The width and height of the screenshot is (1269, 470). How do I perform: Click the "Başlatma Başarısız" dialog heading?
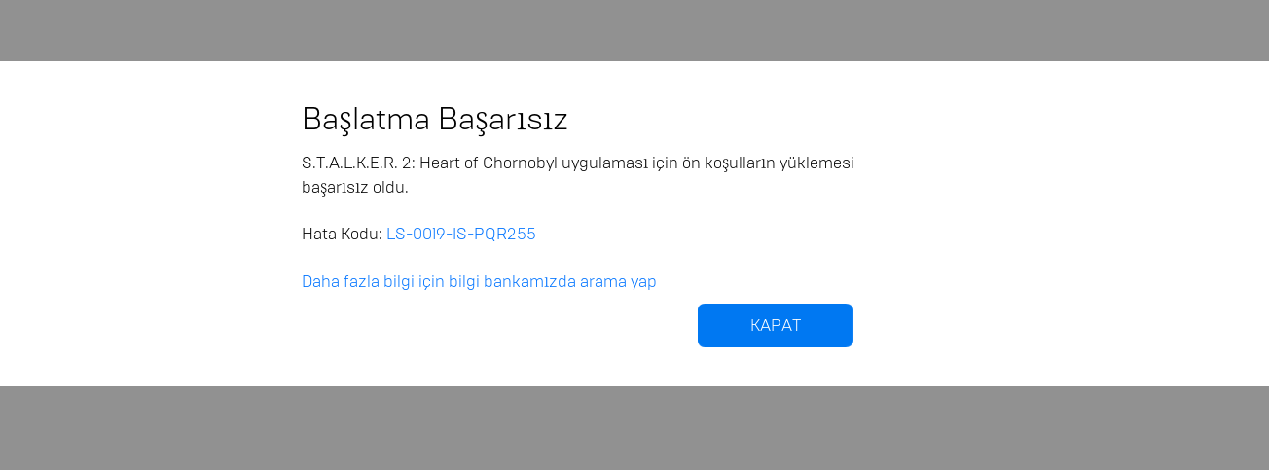(434, 120)
